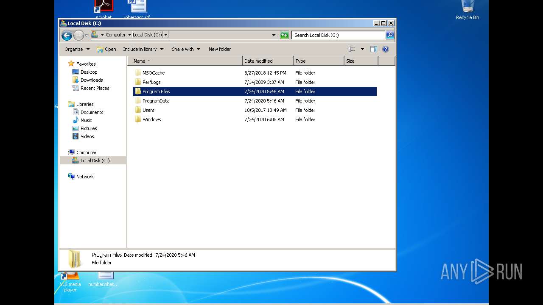Viewport: 543px width, 305px height.
Task: Select Local Disk (C:) in navigation pane
Action: 93,161
